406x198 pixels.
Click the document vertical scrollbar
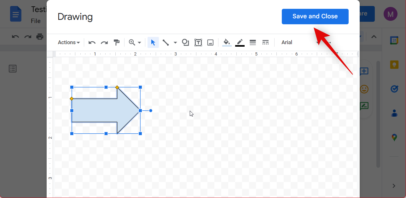coord(379,114)
